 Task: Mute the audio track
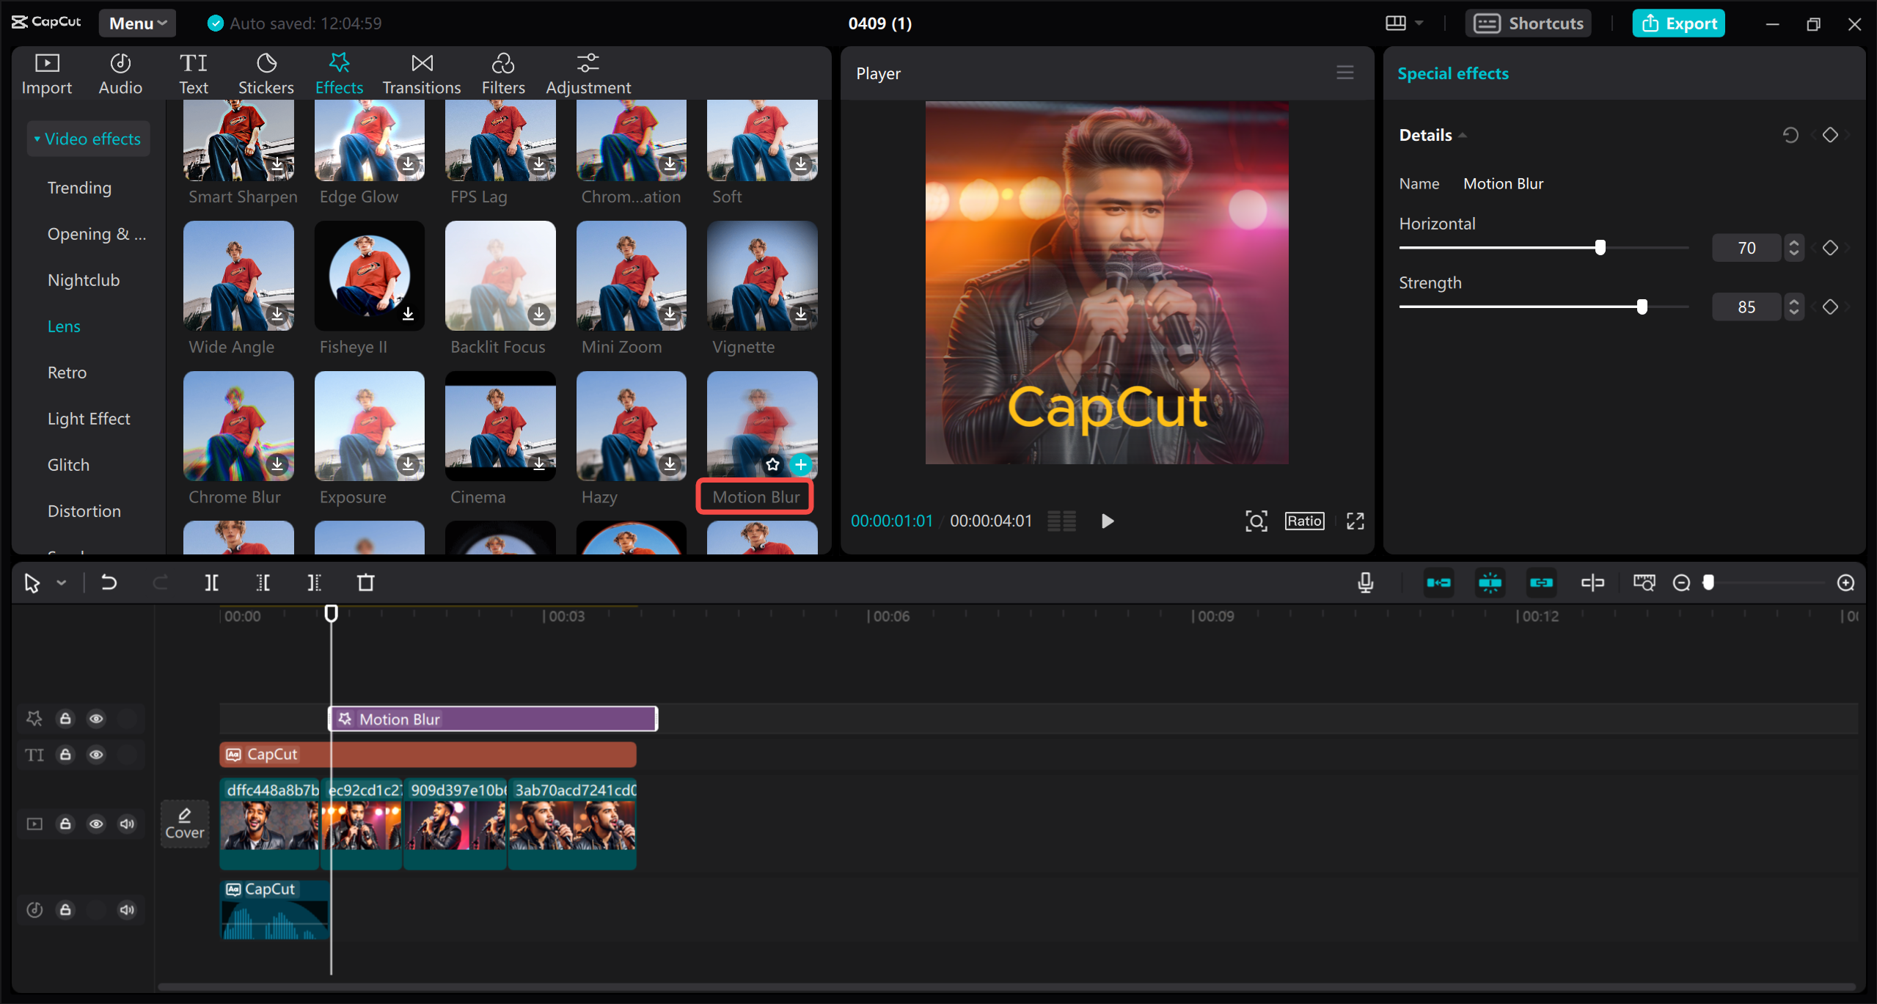point(126,909)
